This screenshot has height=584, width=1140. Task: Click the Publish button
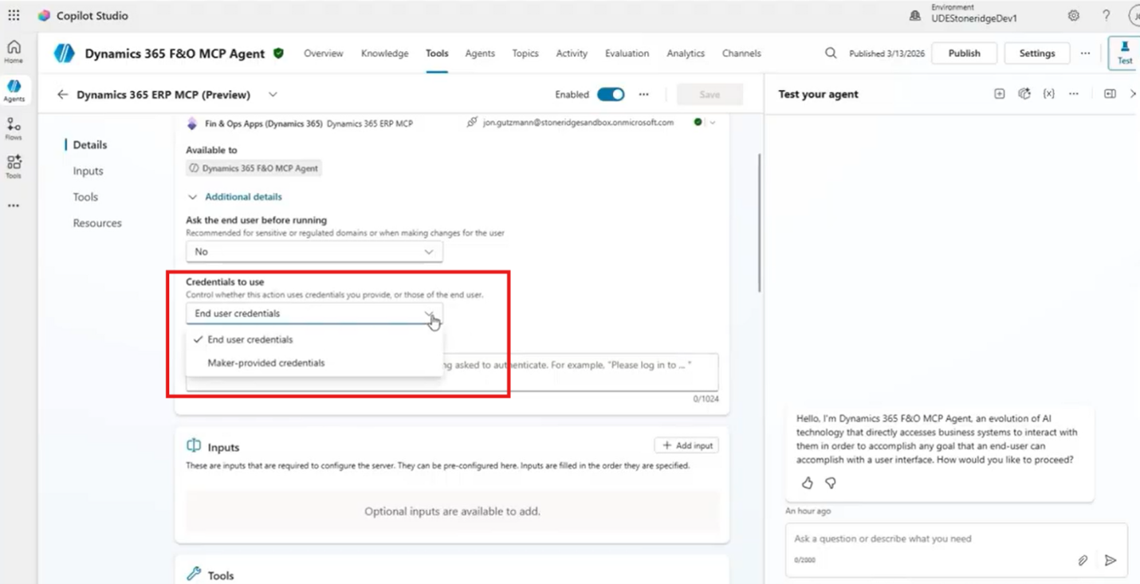coord(964,53)
